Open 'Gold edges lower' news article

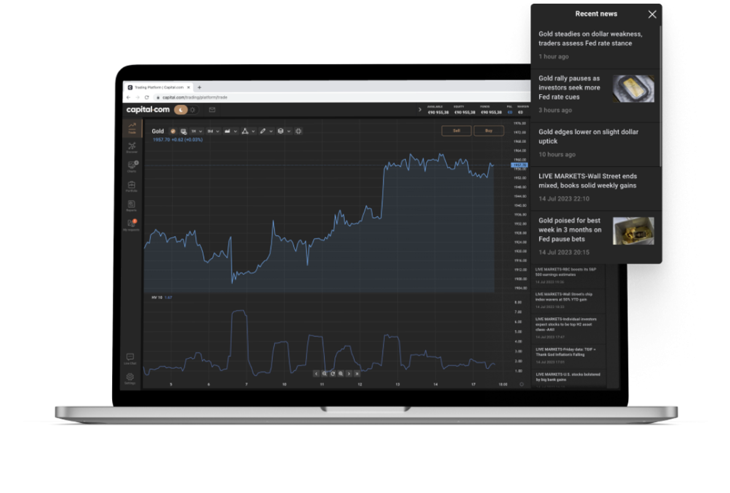pyautogui.click(x=588, y=137)
